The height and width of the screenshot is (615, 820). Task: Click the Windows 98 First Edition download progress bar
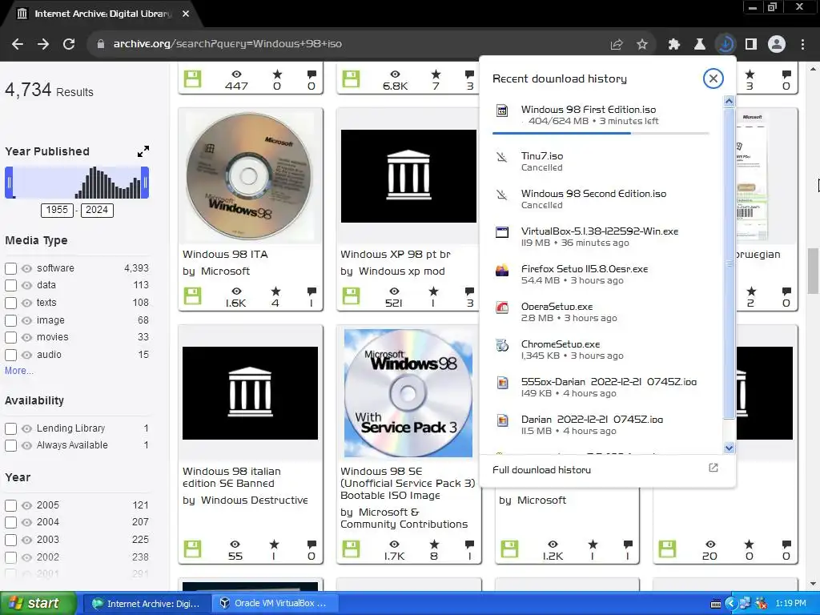click(601, 134)
